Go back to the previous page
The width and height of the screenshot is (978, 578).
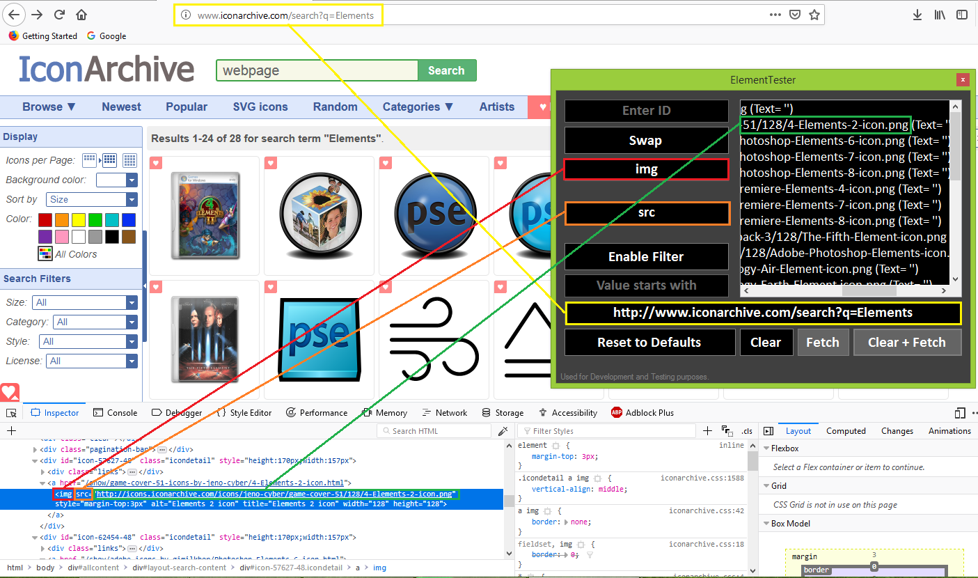coord(13,15)
